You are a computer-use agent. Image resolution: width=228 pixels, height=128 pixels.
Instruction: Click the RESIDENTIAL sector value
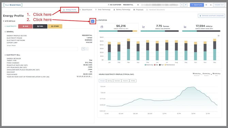pos(87,35)
